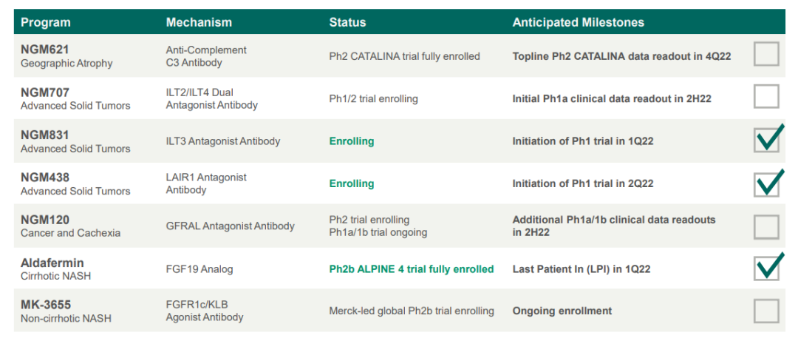Click the Program column header
The width and height of the screenshot is (798, 338).
pyautogui.click(x=46, y=22)
